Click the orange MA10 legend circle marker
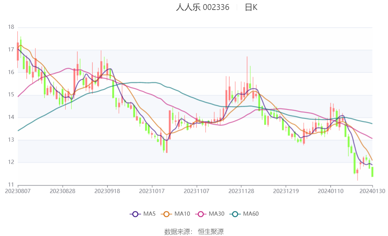 tap(166, 214)
